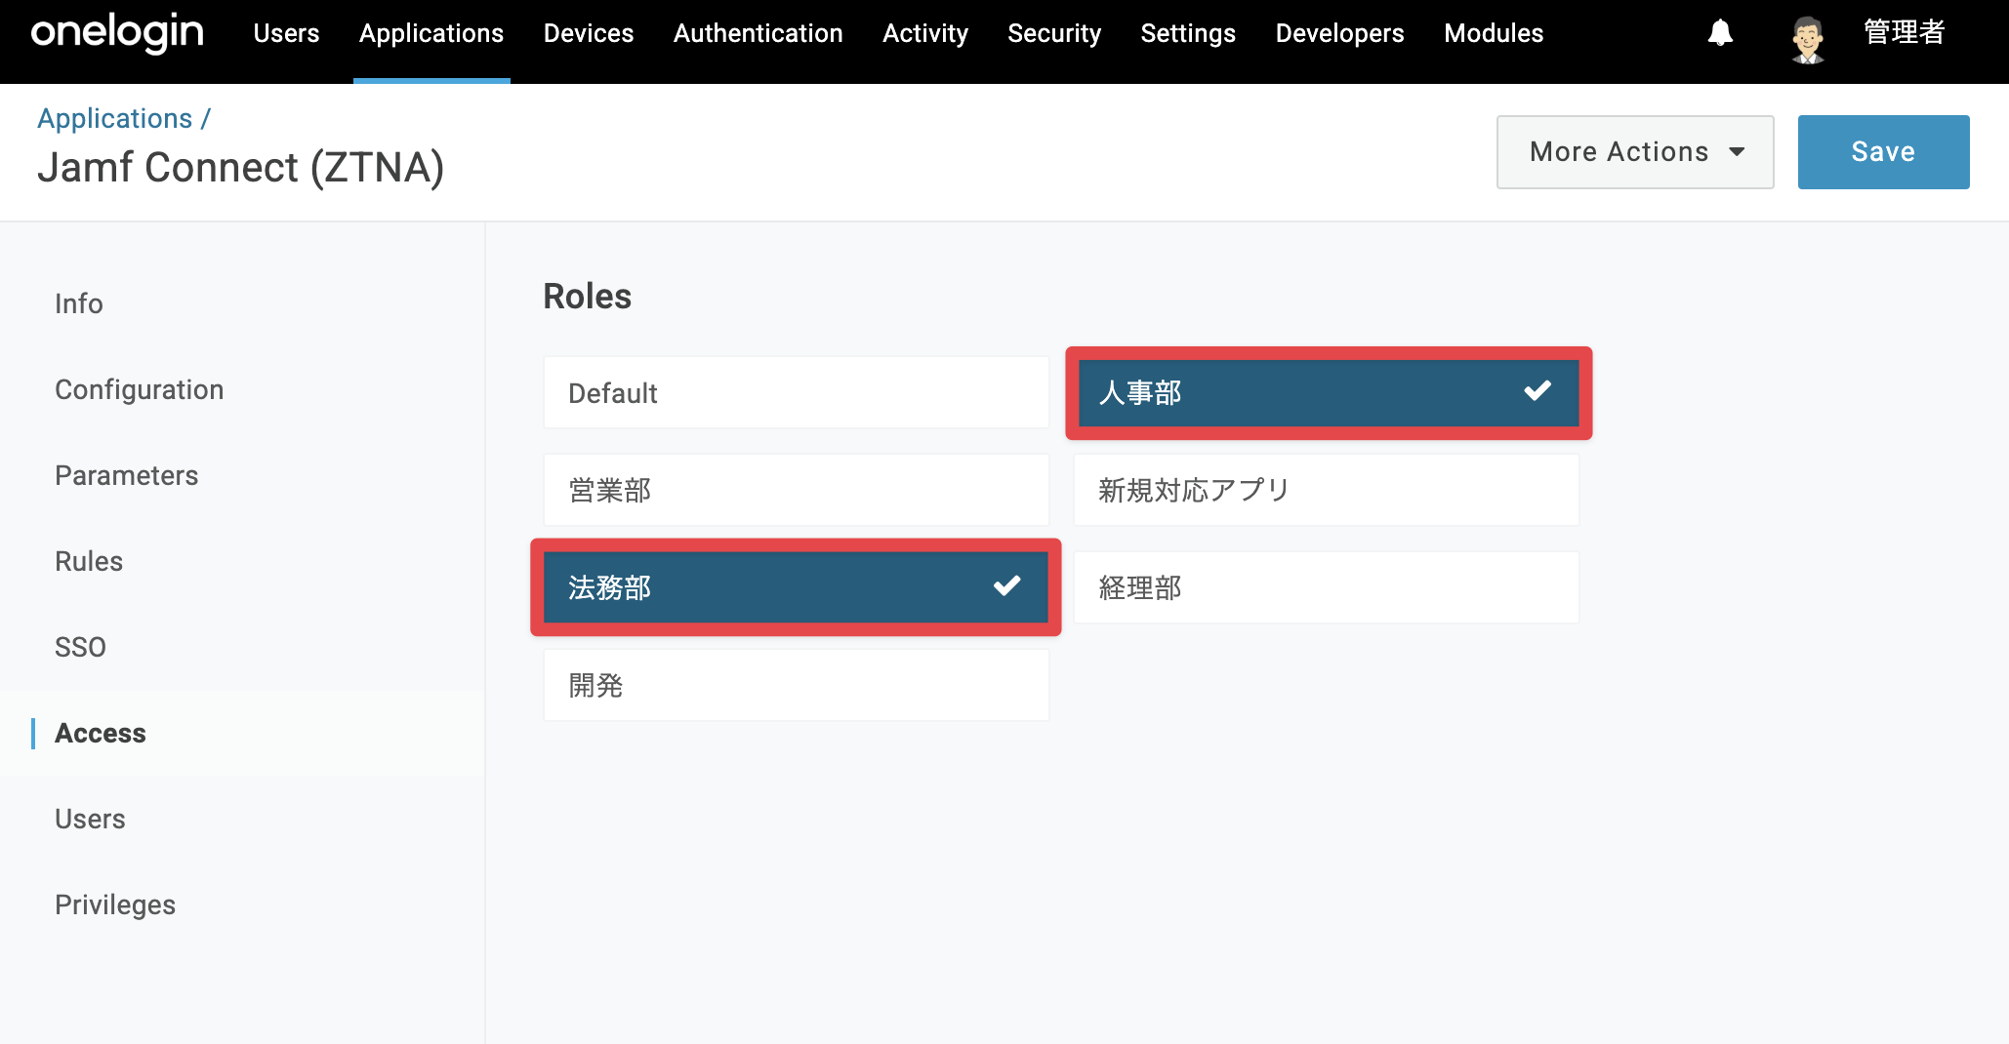Open the notifications bell

1720,33
